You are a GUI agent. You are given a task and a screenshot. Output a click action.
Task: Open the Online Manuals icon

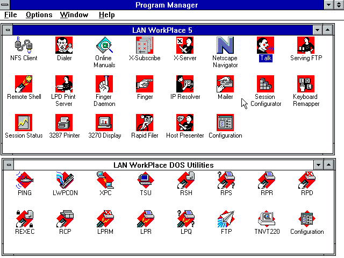(x=104, y=45)
